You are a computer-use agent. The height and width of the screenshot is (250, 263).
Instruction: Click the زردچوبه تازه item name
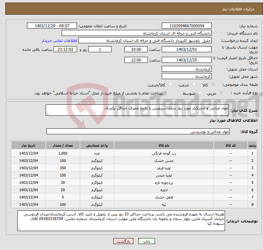point(164,183)
